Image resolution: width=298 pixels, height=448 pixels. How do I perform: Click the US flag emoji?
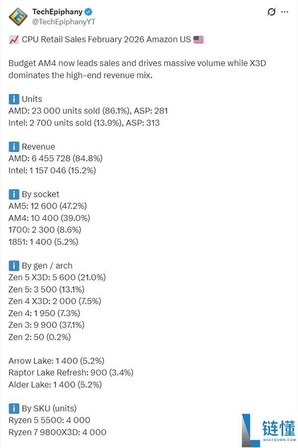point(199,39)
